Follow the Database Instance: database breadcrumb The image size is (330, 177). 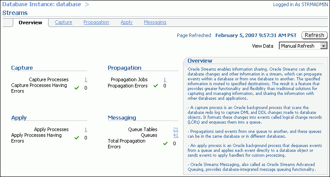(41, 4)
